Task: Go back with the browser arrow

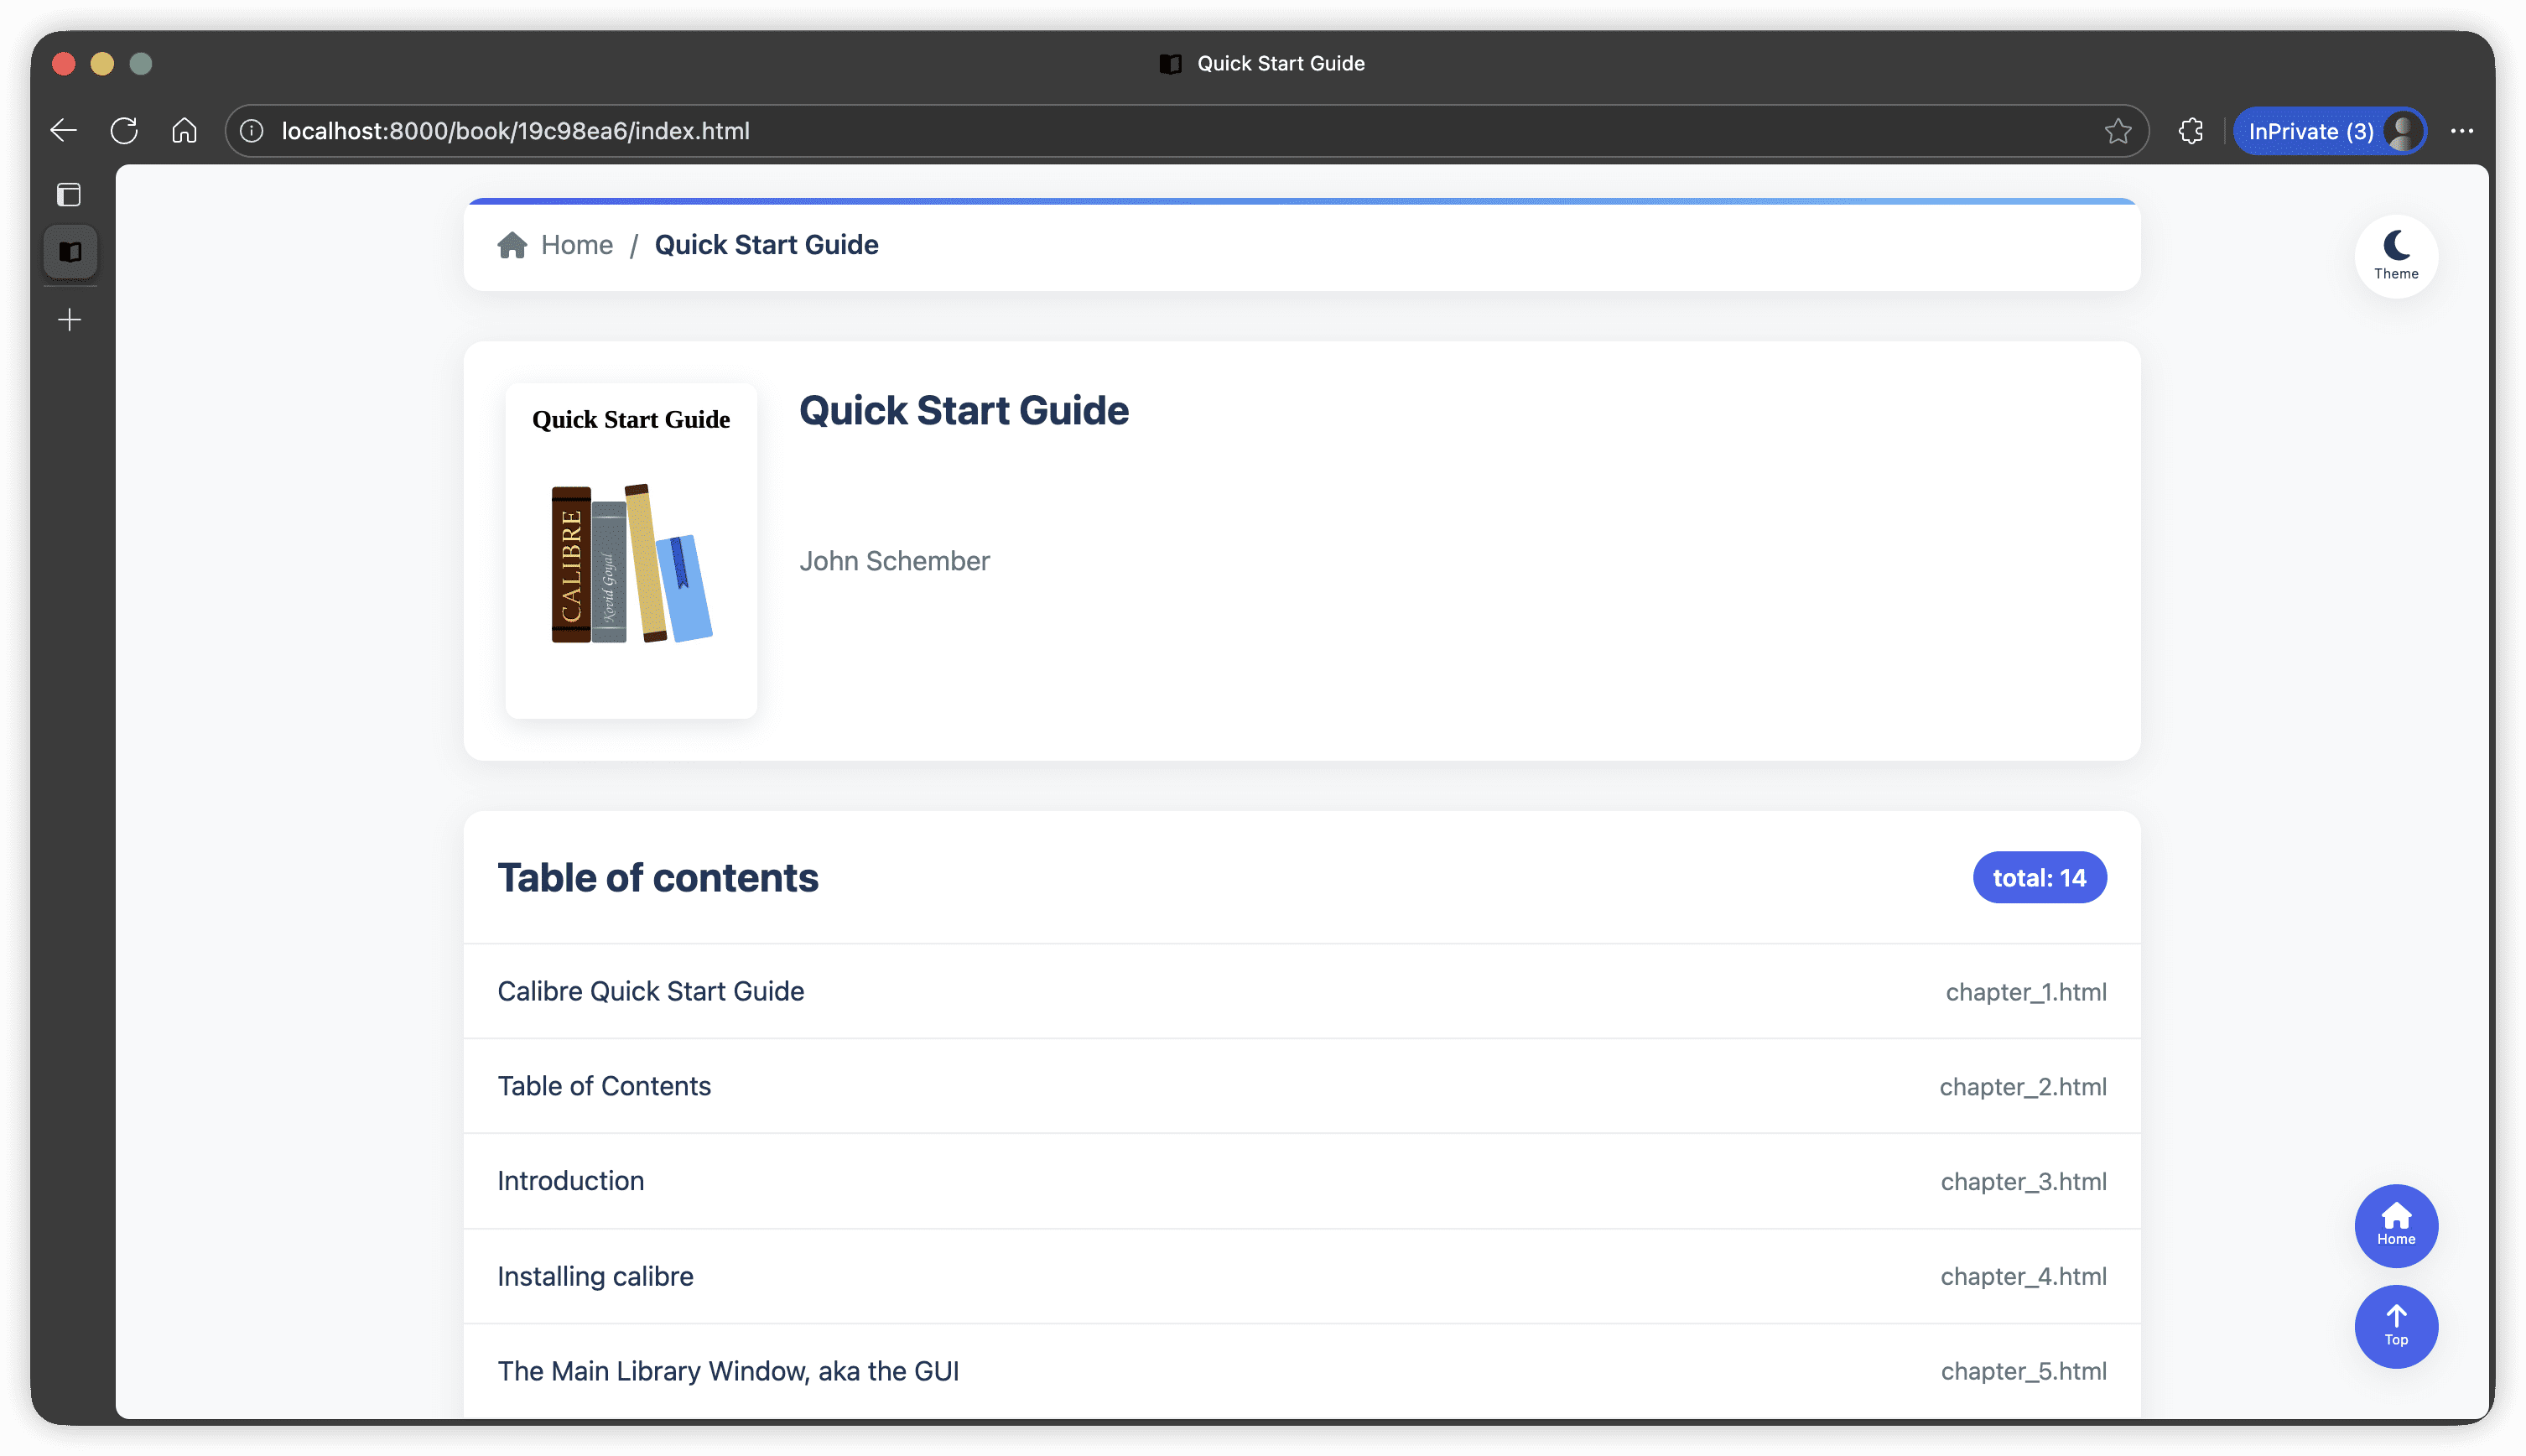Action: 64,131
